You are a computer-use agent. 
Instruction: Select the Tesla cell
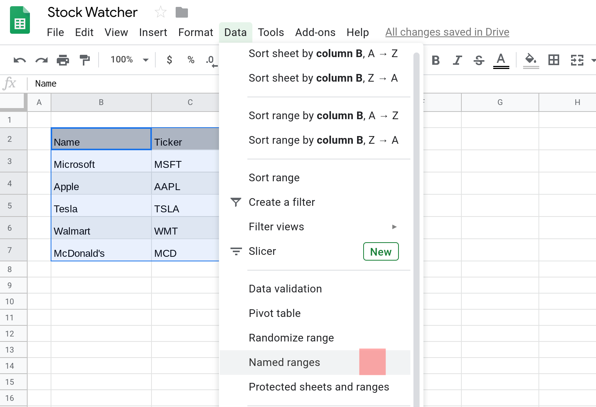click(x=101, y=205)
